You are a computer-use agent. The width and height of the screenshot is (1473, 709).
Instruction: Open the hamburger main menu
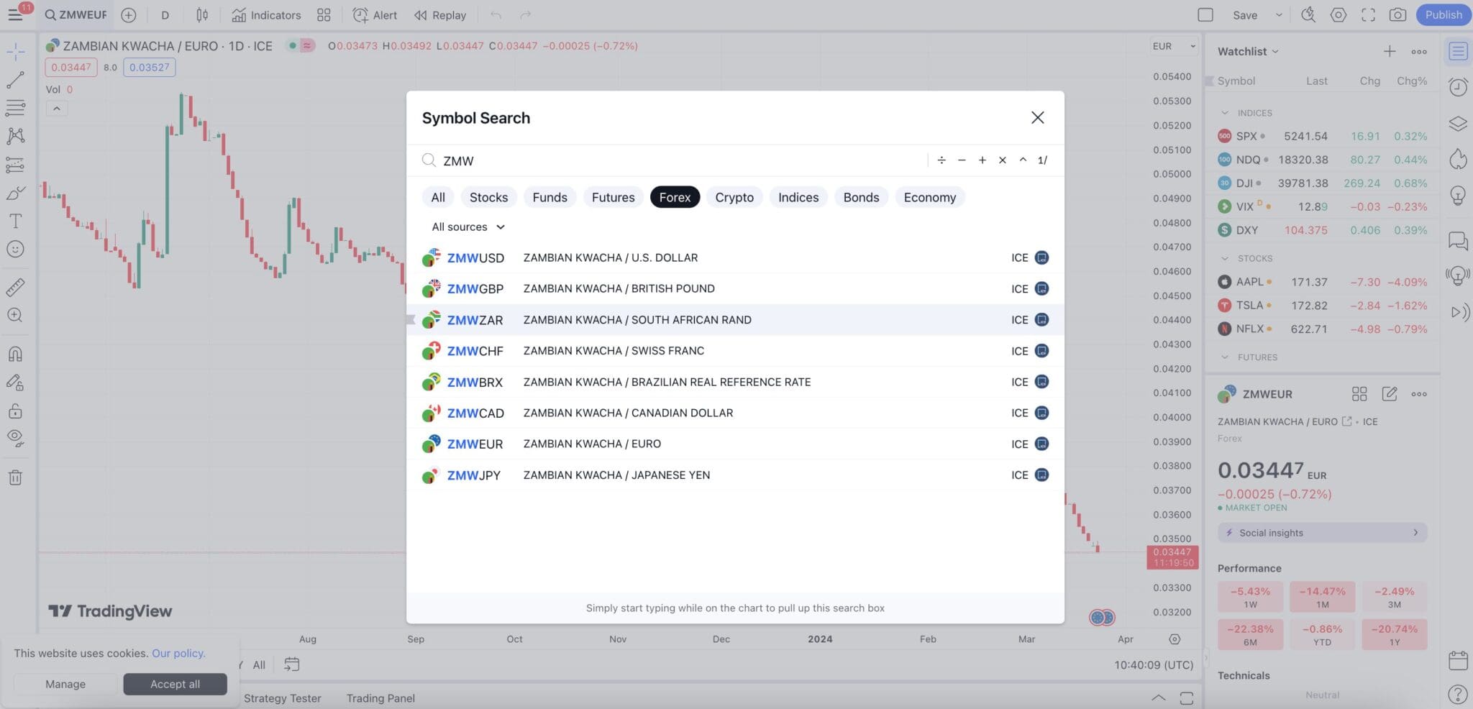[15, 14]
